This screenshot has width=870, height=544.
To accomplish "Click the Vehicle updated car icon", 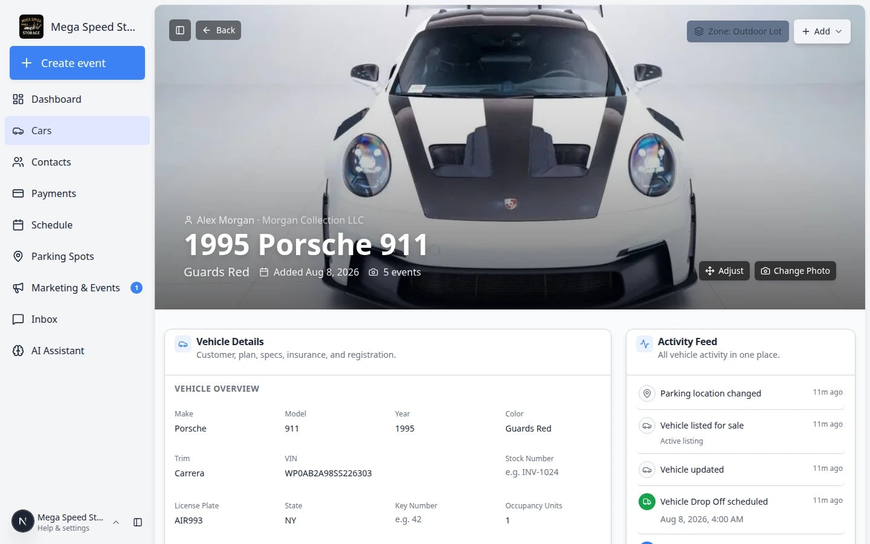I will 647,470.
